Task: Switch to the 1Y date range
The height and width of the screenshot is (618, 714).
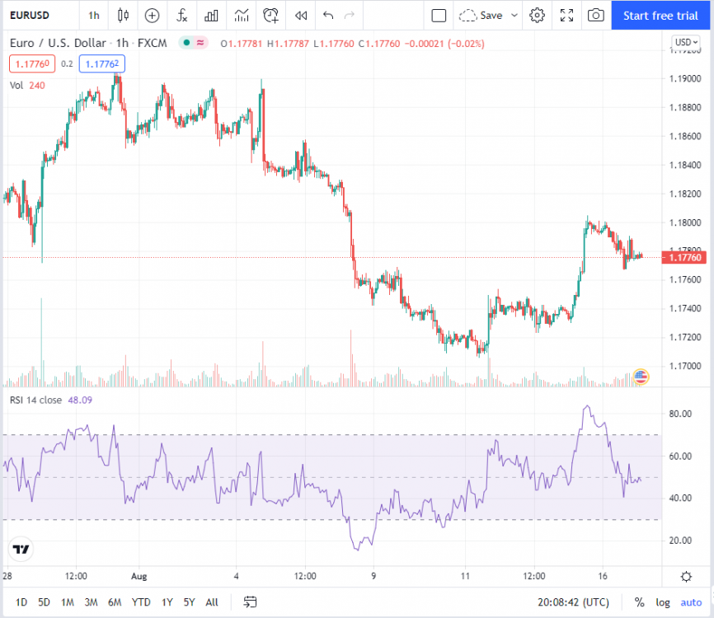Action: (x=167, y=602)
